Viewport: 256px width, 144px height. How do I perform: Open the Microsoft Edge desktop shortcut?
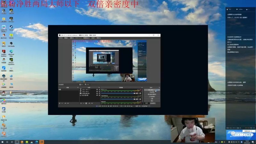(x=11, y=53)
